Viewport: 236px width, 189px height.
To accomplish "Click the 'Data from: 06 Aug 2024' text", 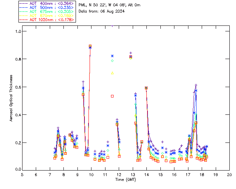I will point(102,11).
